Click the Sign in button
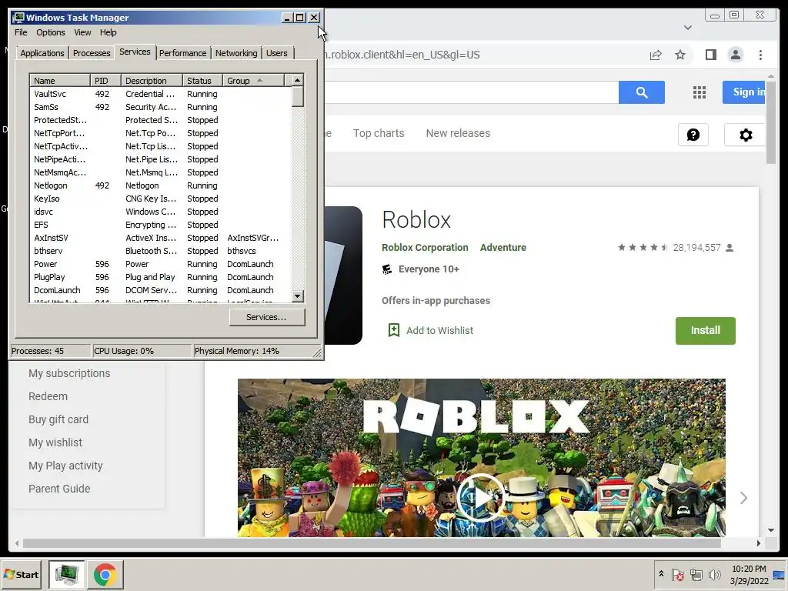Image resolution: width=788 pixels, height=591 pixels. pos(746,92)
